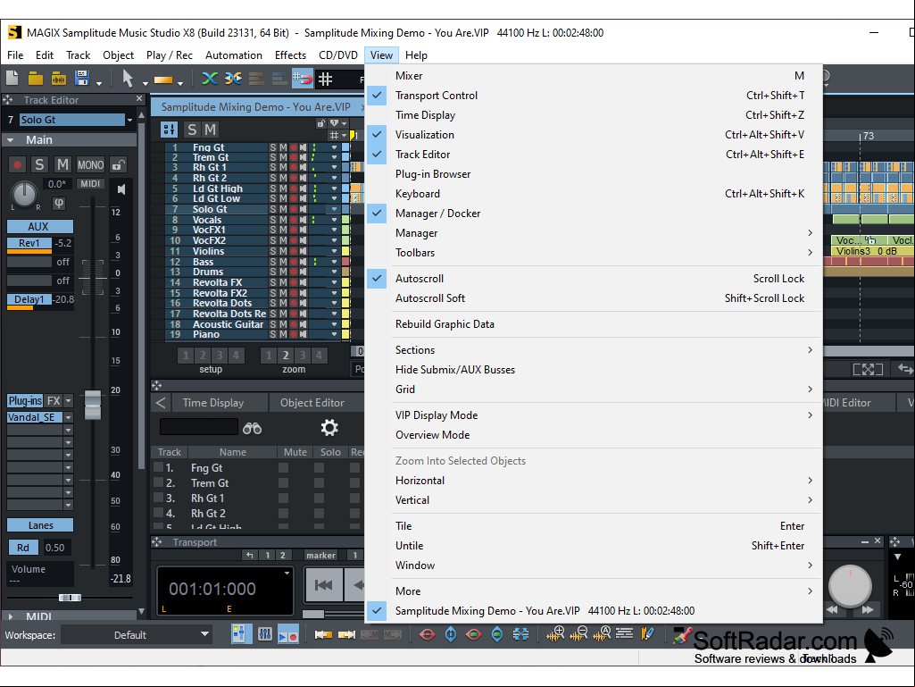The width and height of the screenshot is (915, 687).
Task: Toggle record arm in Track Editor
Action: click(18, 164)
